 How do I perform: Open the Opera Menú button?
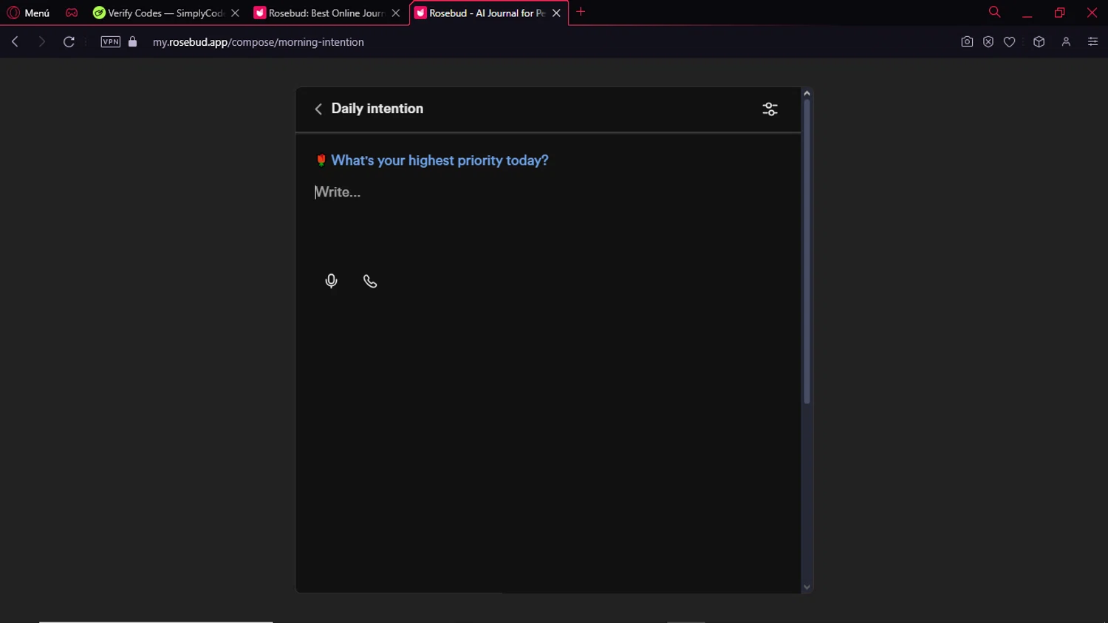(x=28, y=13)
